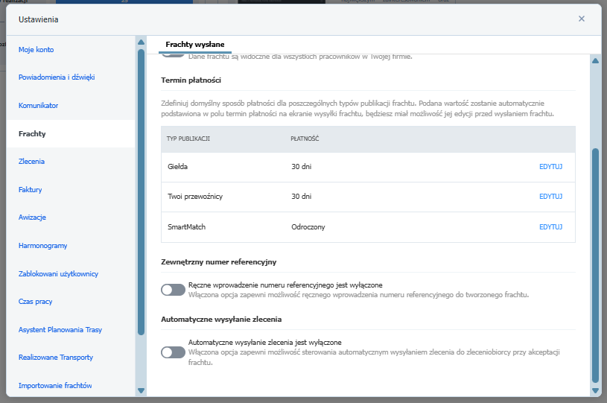Screen dimensions: 607x403
Task: Edit payment term for Giełda
Action: coord(550,166)
